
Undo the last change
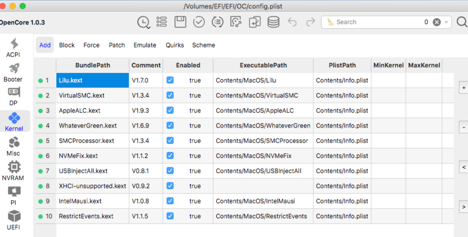point(292,22)
